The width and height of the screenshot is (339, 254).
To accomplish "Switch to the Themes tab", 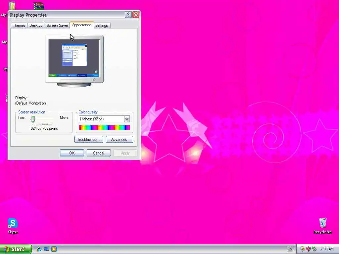I will [19, 25].
